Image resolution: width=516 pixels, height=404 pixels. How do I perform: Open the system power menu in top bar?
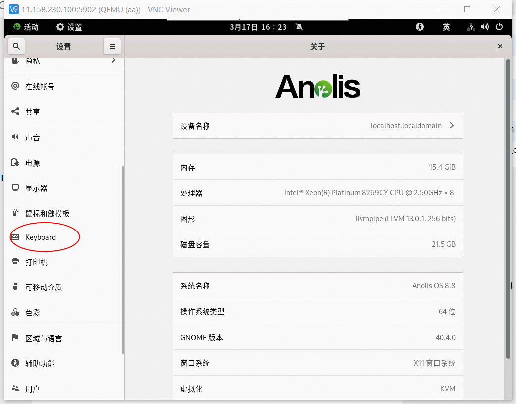click(499, 27)
